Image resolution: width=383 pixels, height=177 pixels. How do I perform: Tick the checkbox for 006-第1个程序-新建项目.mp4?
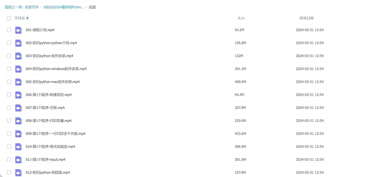(x=9, y=95)
